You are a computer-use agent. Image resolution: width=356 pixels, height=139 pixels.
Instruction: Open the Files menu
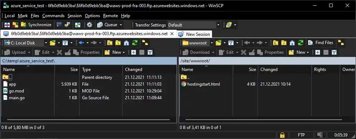(x=35, y=16)
